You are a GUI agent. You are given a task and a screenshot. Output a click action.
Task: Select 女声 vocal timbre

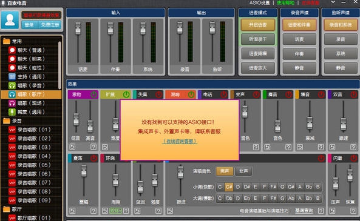(x=243, y=171)
